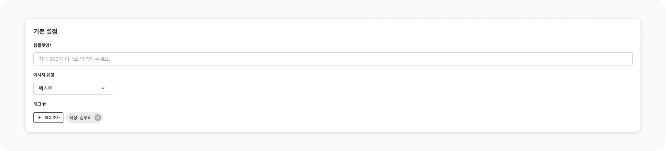
Task: Click the 작성 prefix in the tag chip
Action: tap(73, 118)
